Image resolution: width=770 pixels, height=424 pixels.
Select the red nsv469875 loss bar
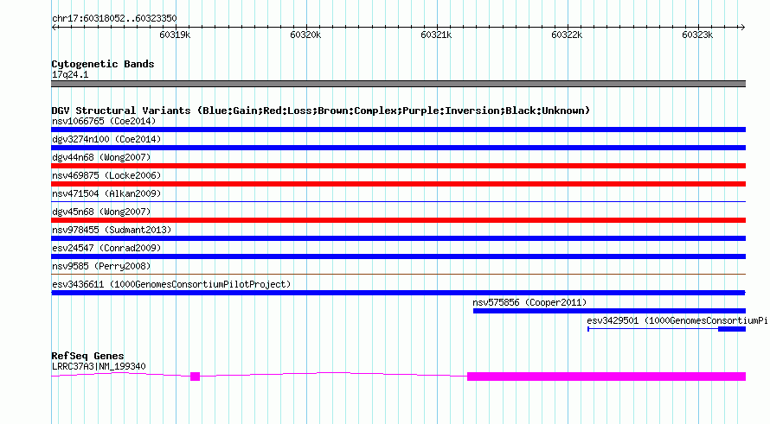pyautogui.click(x=398, y=184)
